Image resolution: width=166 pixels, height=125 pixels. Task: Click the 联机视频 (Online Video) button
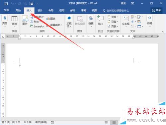pyautogui.click(x=80, y=21)
